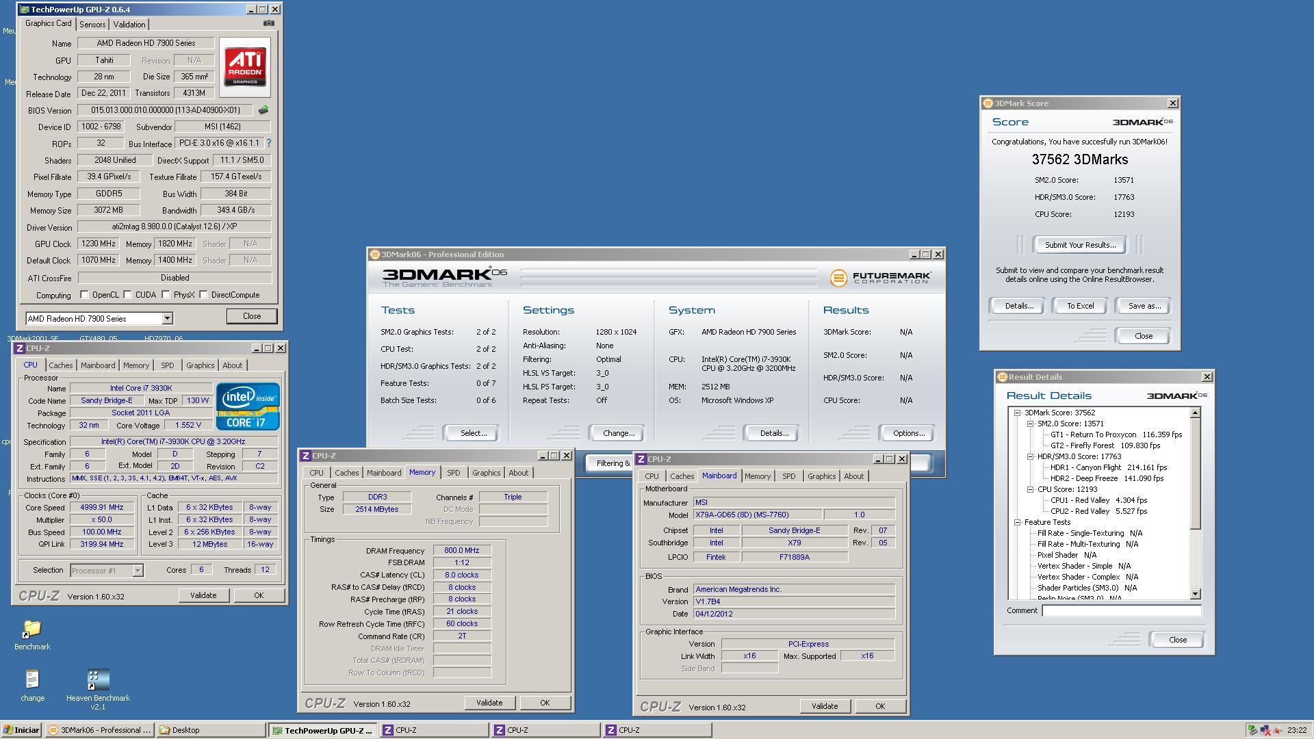Click the Result Details scrollbar down arrow

pyautogui.click(x=1195, y=595)
